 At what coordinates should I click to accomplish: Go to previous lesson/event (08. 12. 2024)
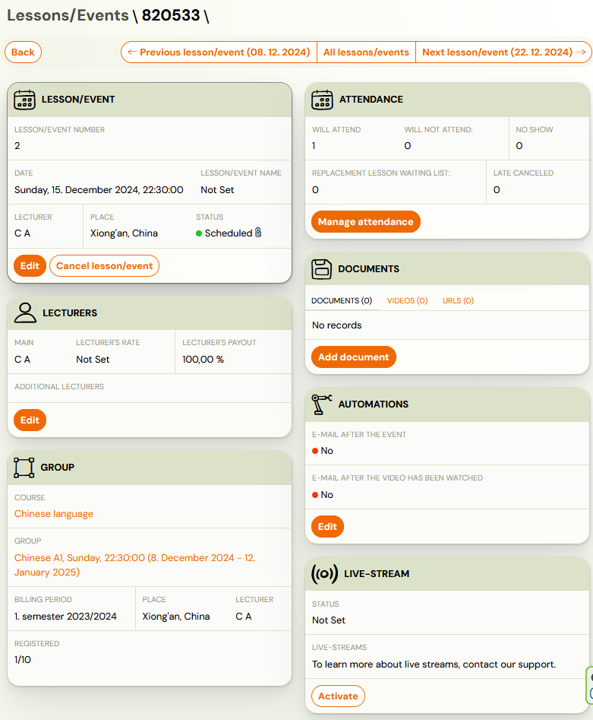point(219,52)
